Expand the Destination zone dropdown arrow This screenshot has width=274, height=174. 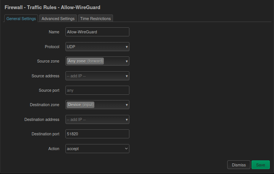click(x=126, y=105)
